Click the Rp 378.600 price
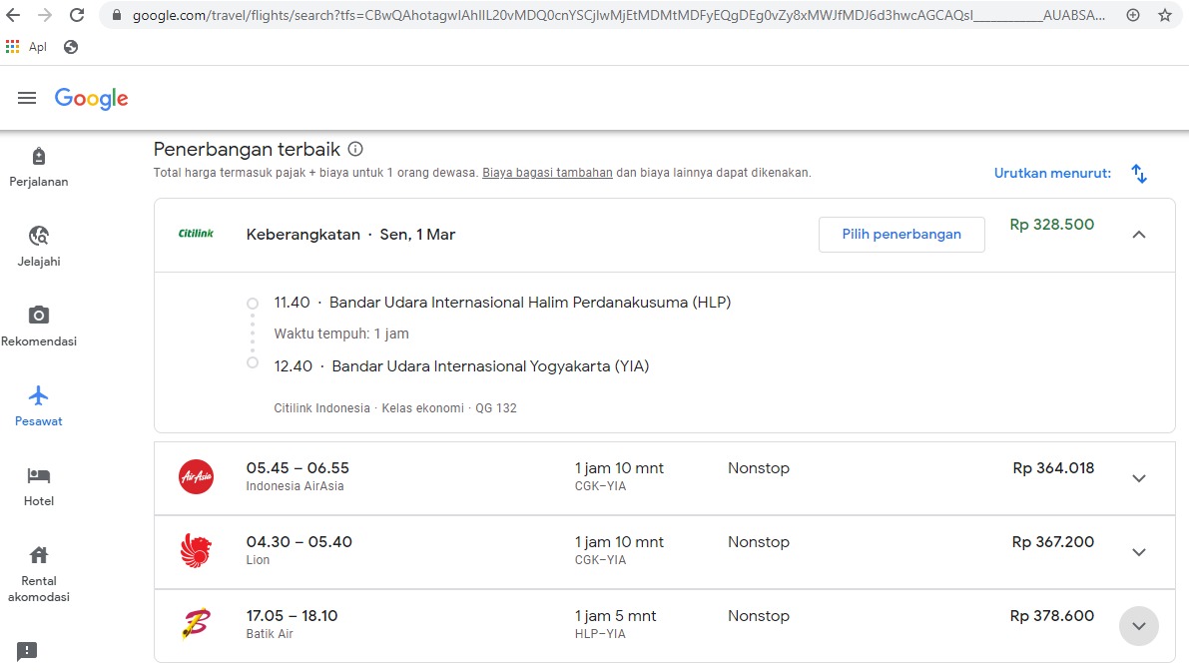The image size is (1189, 672). [x=1052, y=616]
